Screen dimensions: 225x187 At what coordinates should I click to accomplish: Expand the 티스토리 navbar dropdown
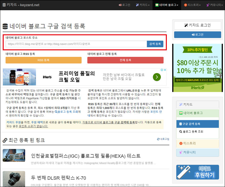(192, 5)
